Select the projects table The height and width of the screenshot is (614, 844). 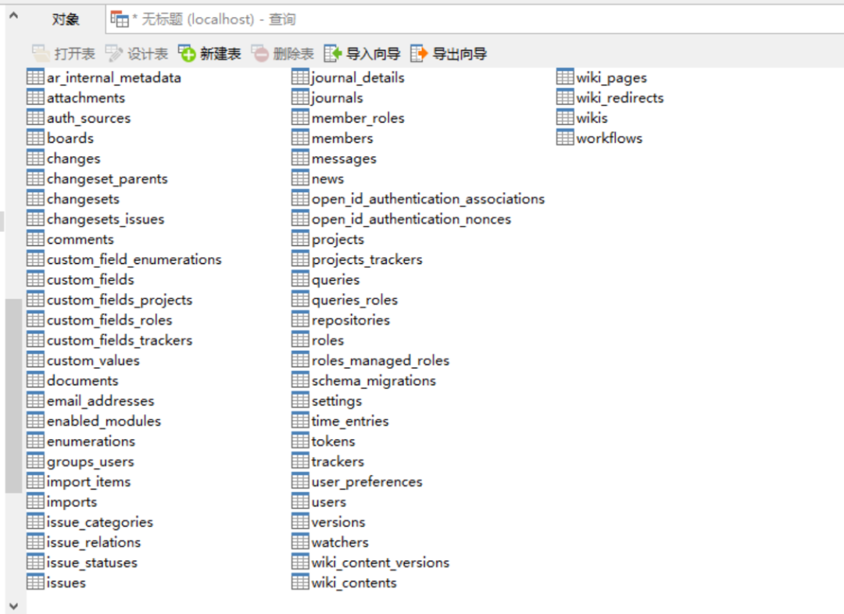[x=340, y=239]
